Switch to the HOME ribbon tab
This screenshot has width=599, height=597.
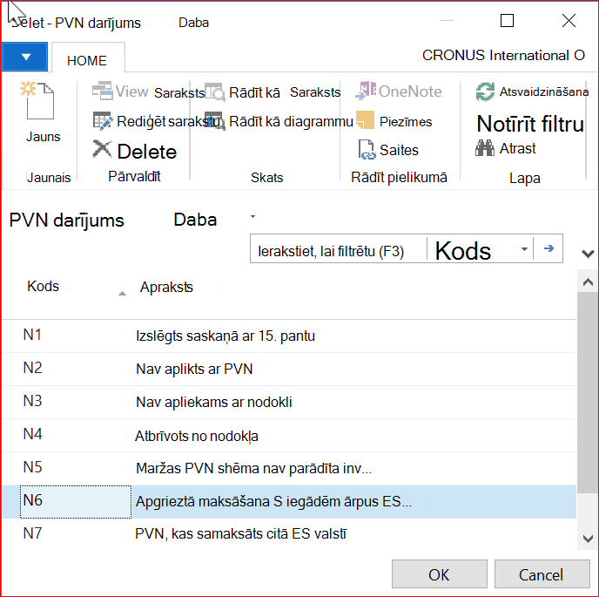pos(87,60)
